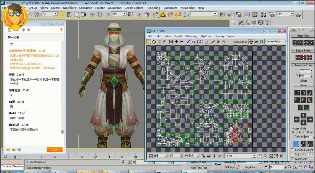Screen dimensions: 315x173
Task: Click the main toolbar Select and Rotate icon
Action: point(100,15)
